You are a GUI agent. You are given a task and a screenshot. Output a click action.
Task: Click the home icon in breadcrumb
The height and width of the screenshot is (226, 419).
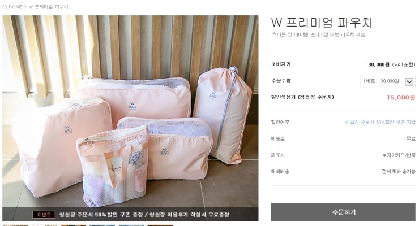[5, 7]
